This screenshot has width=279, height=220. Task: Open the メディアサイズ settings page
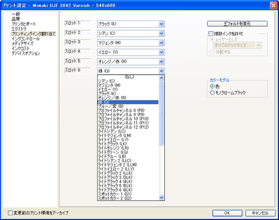tap(23, 44)
